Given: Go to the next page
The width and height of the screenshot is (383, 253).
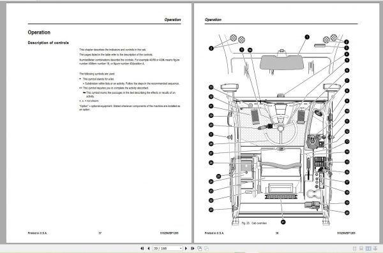Looking at the screenshot, I should (x=186, y=249).
